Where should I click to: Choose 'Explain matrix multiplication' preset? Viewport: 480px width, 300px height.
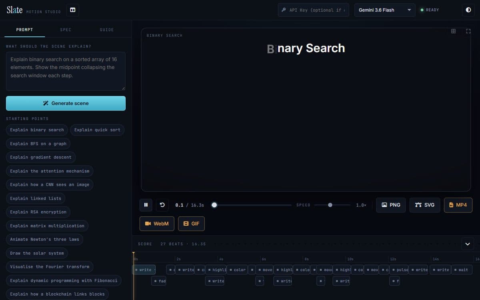coord(47,226)
